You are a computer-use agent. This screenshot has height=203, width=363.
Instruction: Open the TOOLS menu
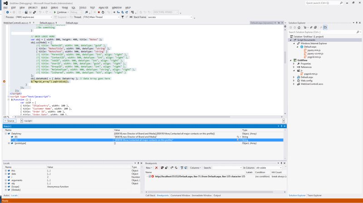83,8
